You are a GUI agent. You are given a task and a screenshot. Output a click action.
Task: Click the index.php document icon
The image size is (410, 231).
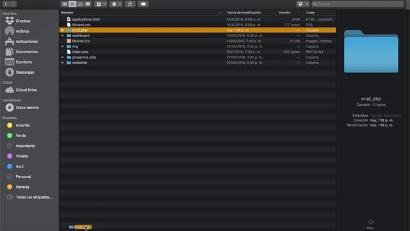click(x=69, y=52)
